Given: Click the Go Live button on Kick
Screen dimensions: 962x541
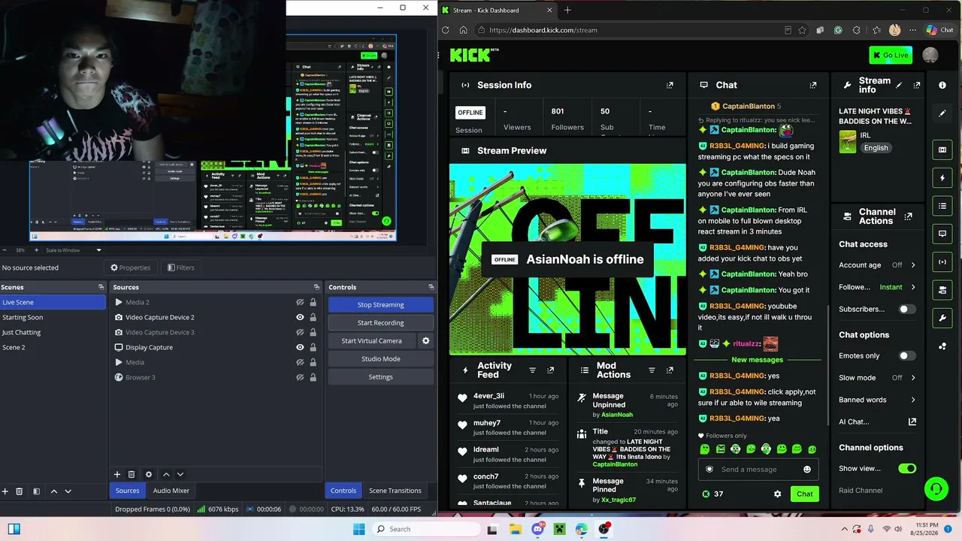Looking at the screenshot, I should click(891, 55).
